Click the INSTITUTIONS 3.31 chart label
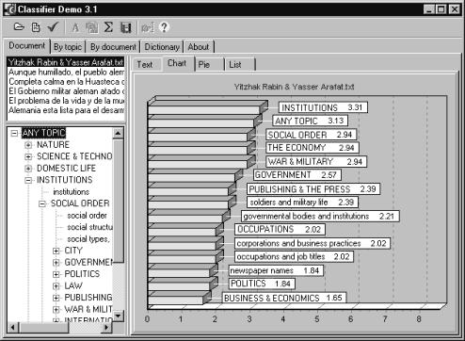465x341 pixels. click(323, 107)
